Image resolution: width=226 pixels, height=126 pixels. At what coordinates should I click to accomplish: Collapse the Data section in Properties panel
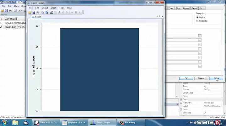[x=181, y=99]
